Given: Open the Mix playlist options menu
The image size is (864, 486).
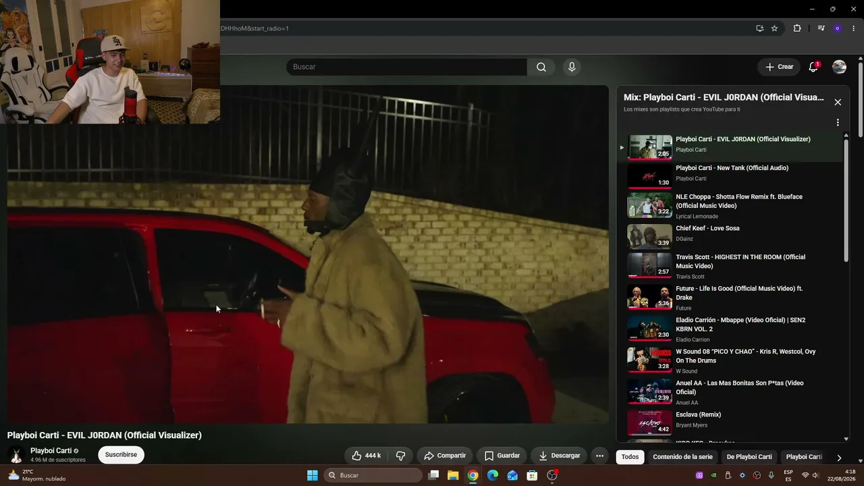Looking at the screenshot, I should coord(838,123).
